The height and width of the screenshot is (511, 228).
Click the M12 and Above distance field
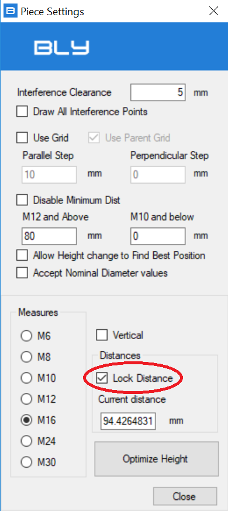(49, 236)
